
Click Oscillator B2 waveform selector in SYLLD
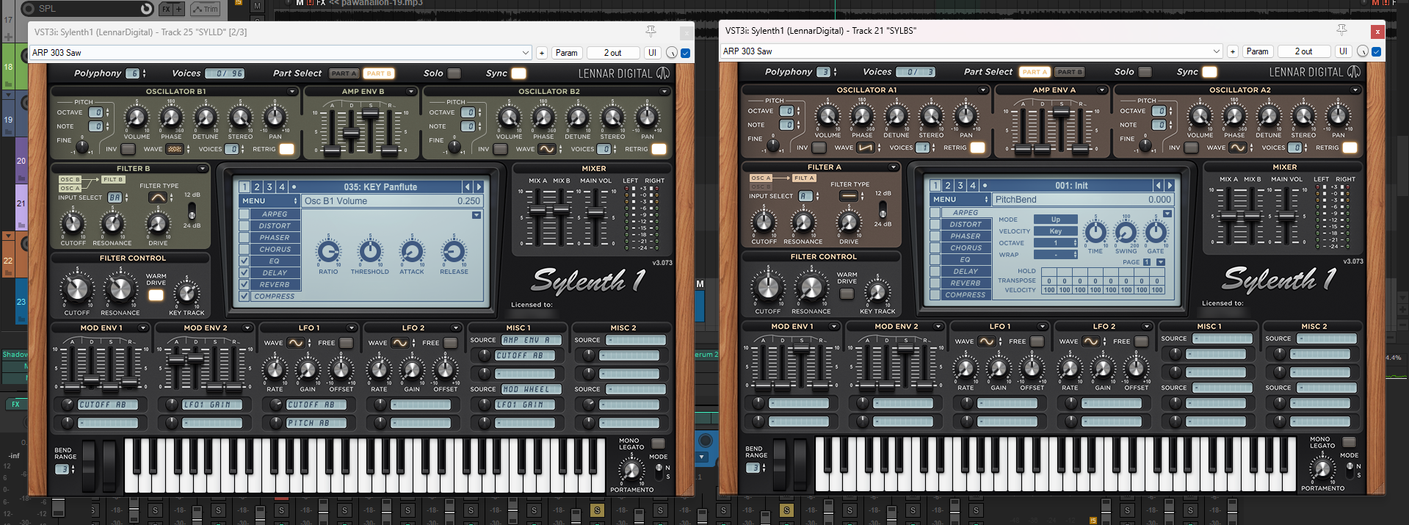[x=547, y=149]
